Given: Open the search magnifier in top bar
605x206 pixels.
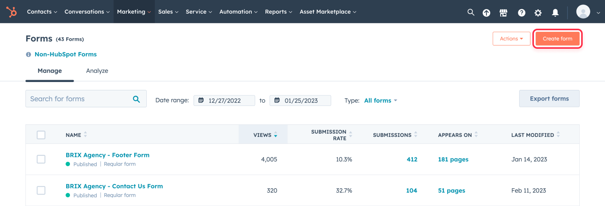Looking at the screenshot, I should pyautogui.click(x=471, y=12).
